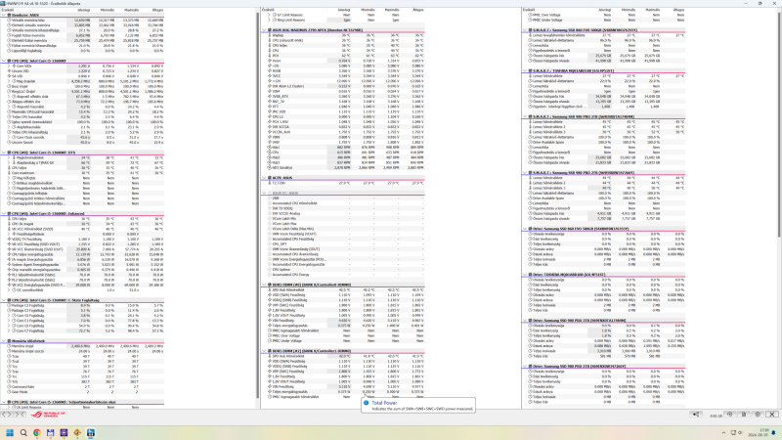Start sensor logging with the log file icon
The image size is (782, 440).
click(x=744, y=414)
